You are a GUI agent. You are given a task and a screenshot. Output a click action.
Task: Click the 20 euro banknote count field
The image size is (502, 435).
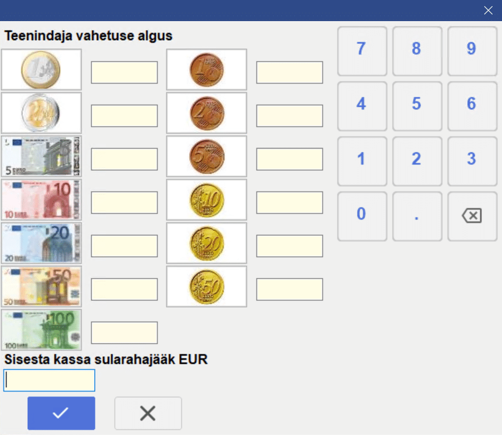click(124, 246)
